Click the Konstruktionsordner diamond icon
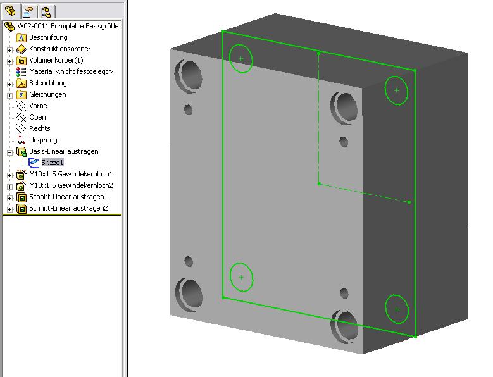Viewport: 493px width, 377px height. (x=21, y=49)
